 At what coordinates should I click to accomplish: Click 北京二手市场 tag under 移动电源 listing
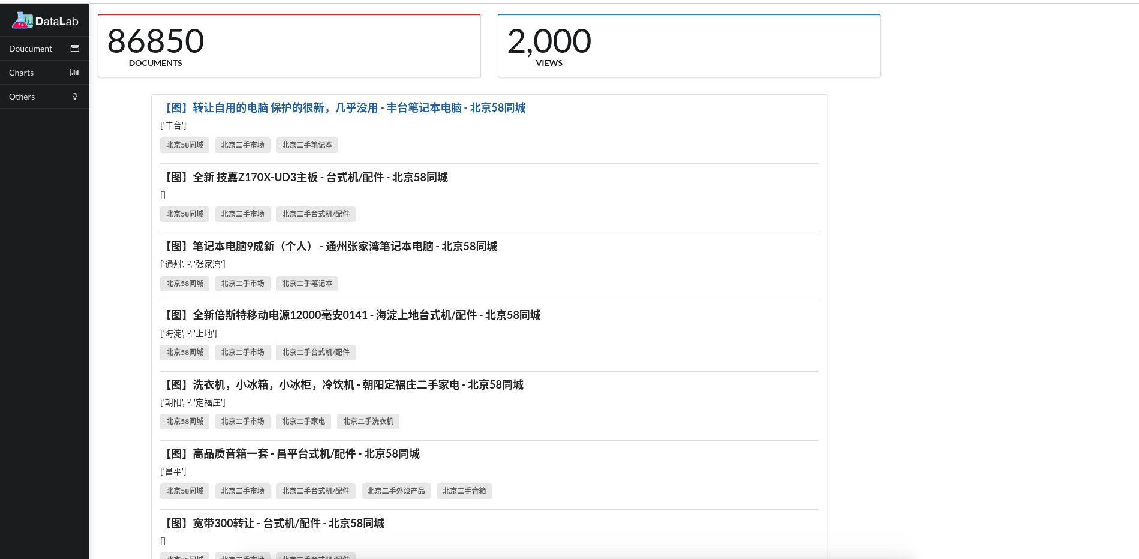[x=243, y=353]
